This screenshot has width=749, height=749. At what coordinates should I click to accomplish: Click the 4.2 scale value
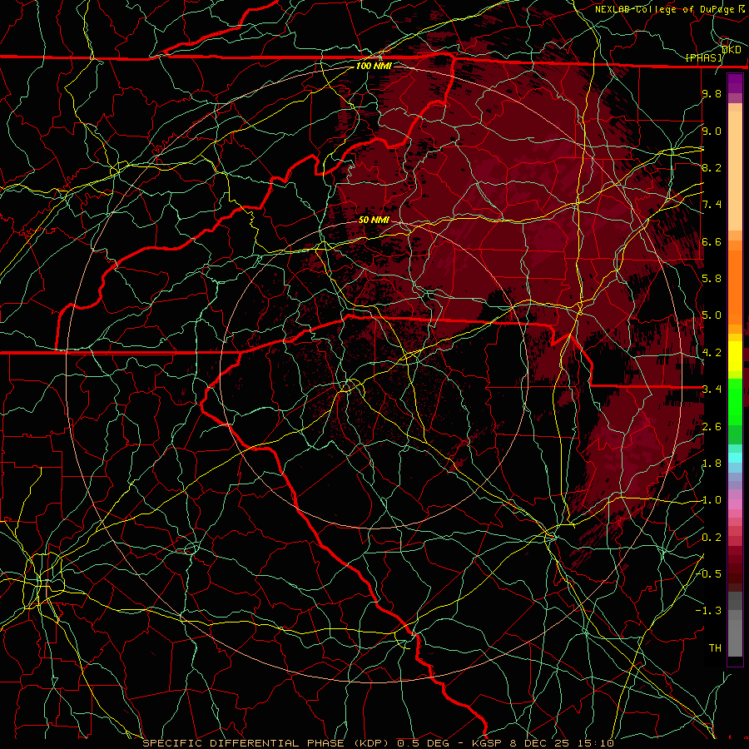point(712,353)
